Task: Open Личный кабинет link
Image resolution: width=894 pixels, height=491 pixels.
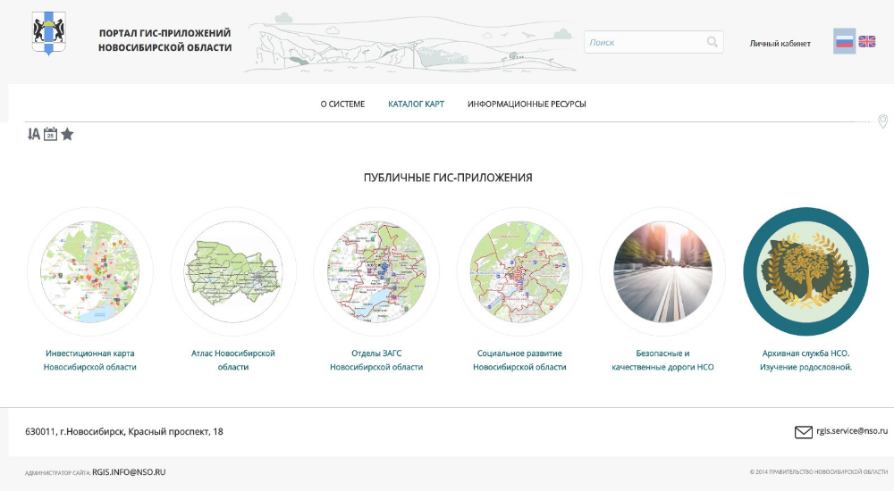Action: pyautogui.click(x=780, y=43)
